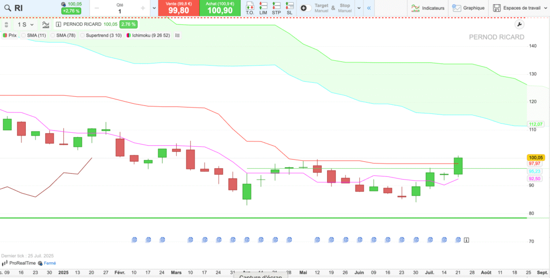The image size is (550, 278).
Task: Click the green Achat 100,90 button
Action: (220, 8)
